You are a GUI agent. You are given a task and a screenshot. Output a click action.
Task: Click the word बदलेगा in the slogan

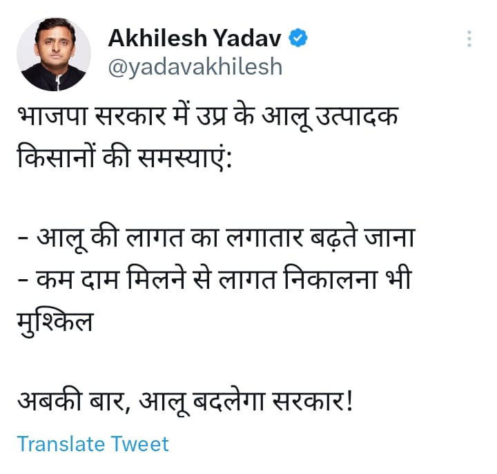click(x=228, y=401)
